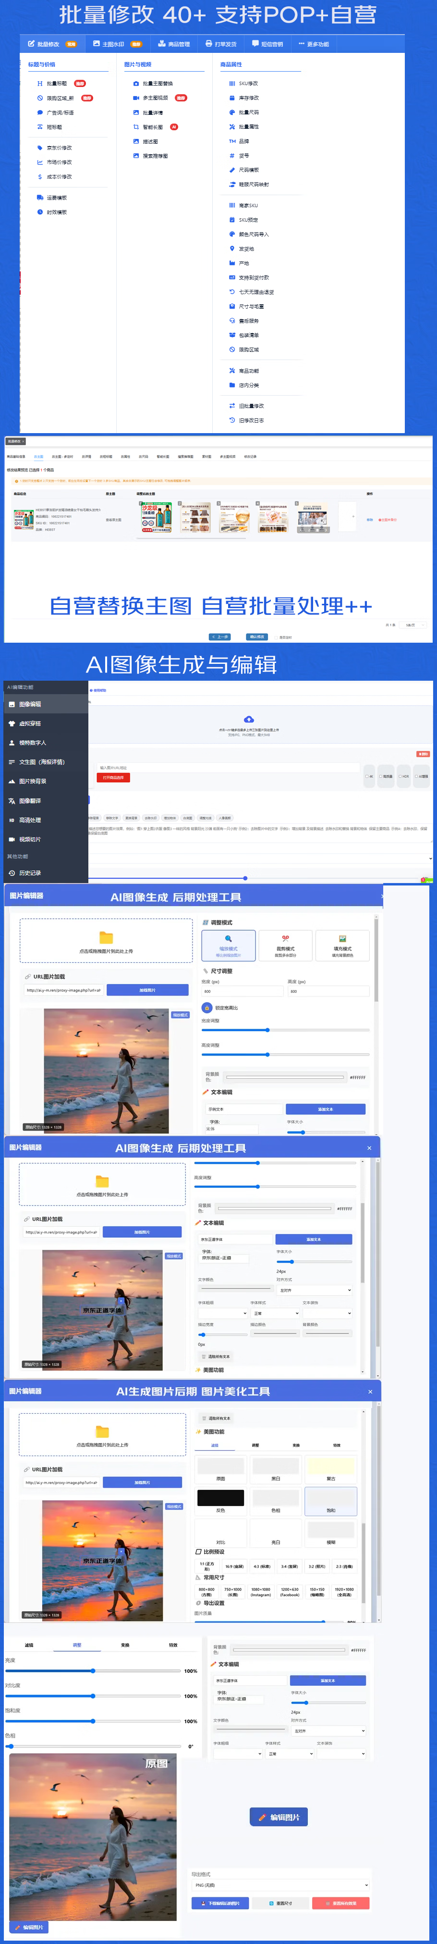Choose the 京东价修改 price tag item
437x1944 pixels.
coord(54,148)
